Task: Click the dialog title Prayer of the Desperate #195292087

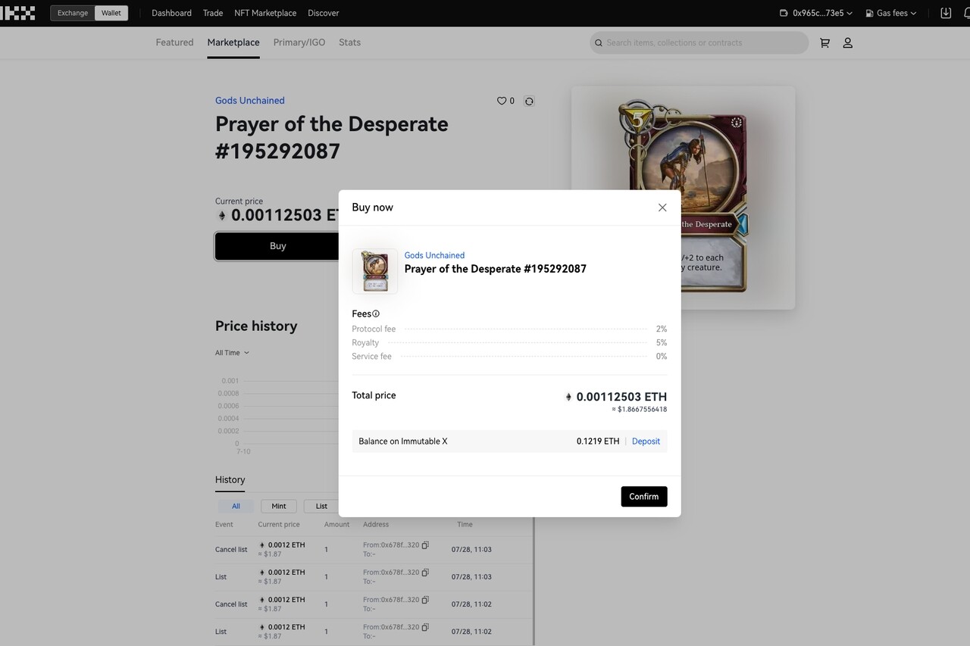Action: 496,269
